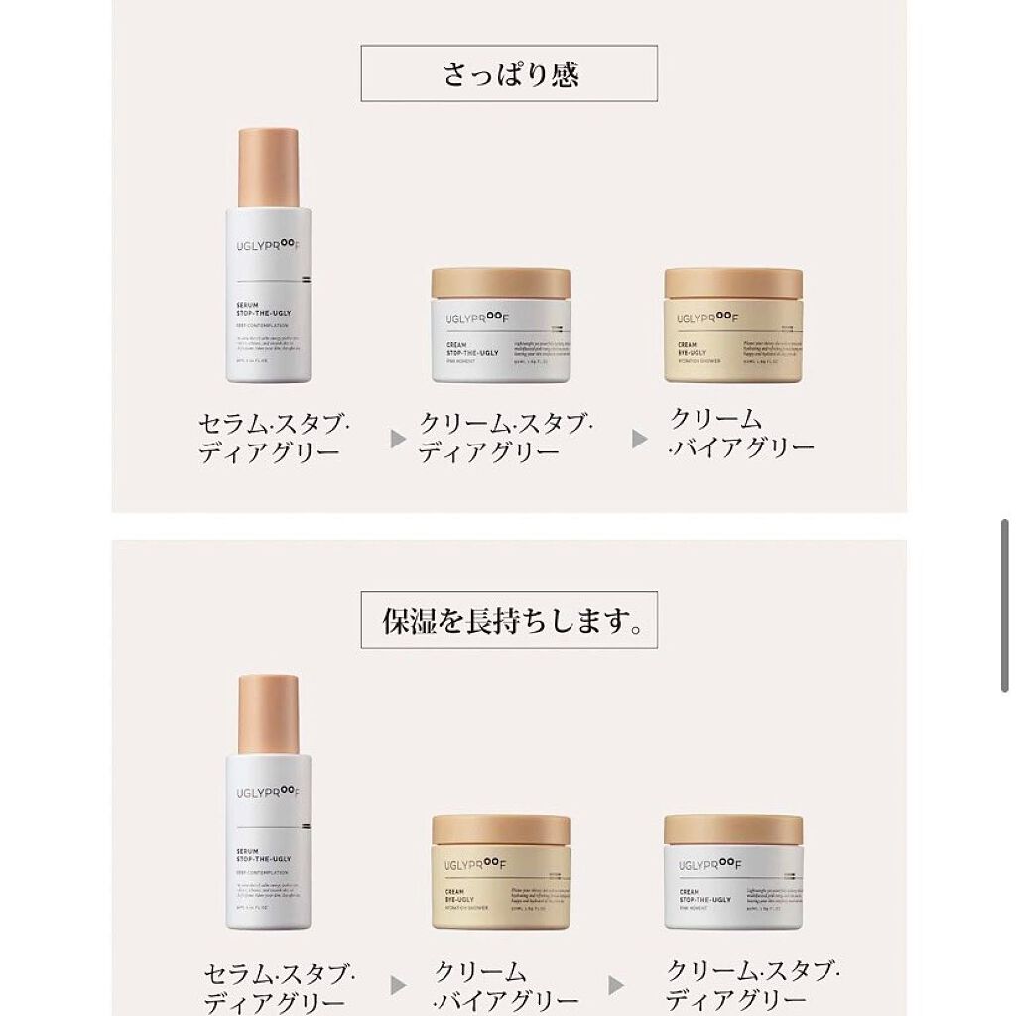Click first gray arrow in top section

point(398,439)
